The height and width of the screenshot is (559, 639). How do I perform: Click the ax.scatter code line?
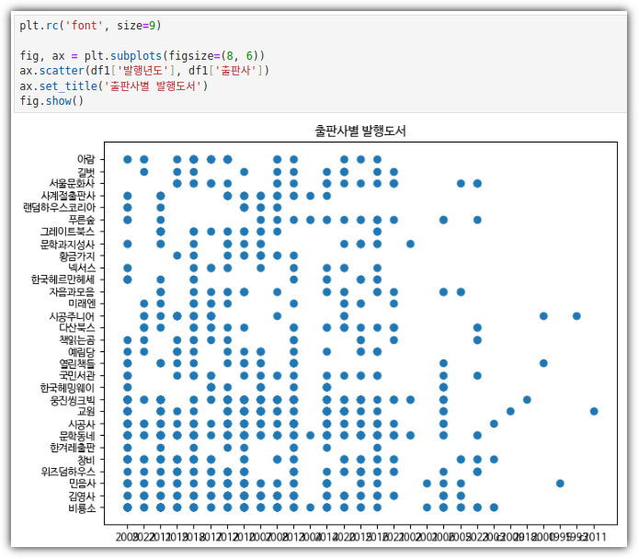pyautogui.click(x=144, y=71)
